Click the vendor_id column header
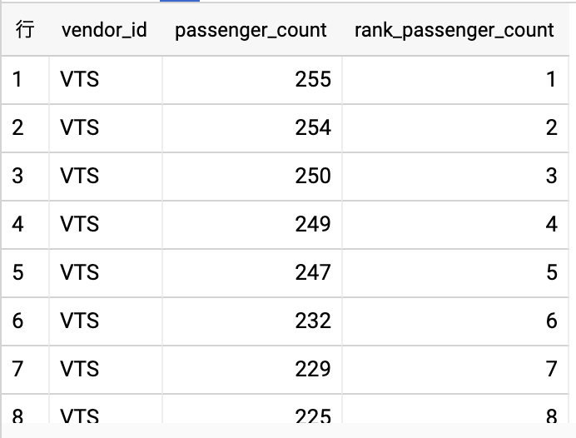 click(x=104, y=31)
